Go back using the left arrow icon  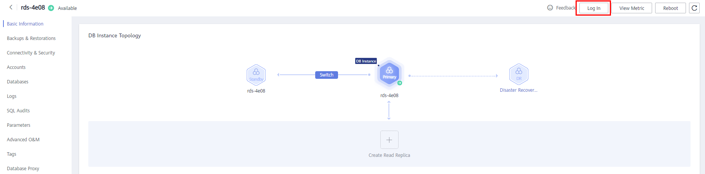pyautogui.click(x=11, y=7)
